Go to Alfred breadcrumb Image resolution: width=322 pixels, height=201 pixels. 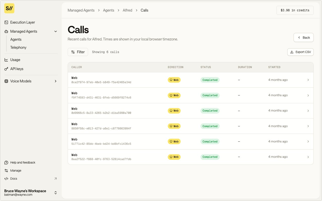pos(128,10)
